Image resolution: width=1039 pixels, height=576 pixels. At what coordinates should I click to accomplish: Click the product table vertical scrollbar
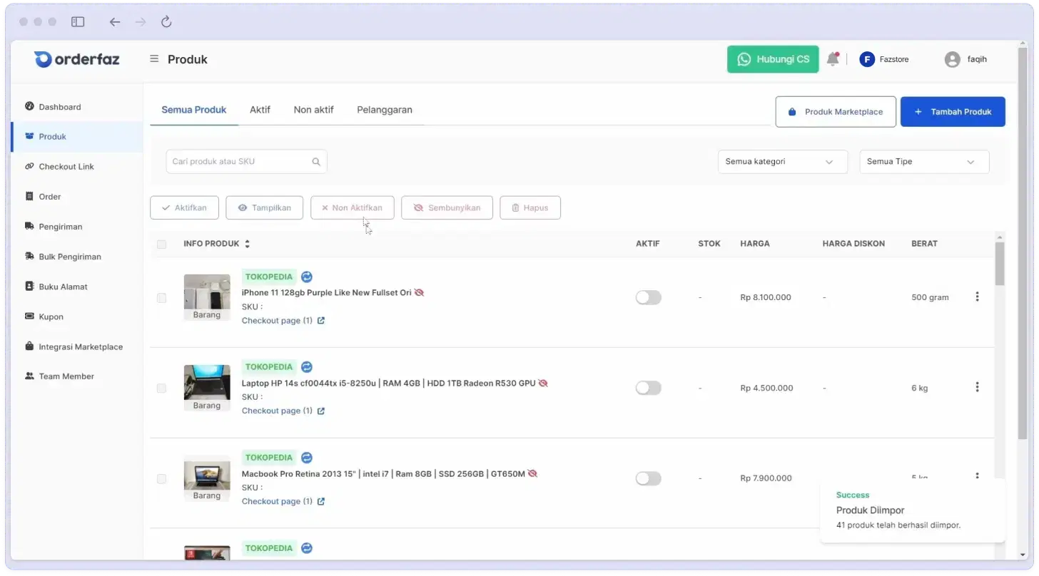coord(1000,264)
